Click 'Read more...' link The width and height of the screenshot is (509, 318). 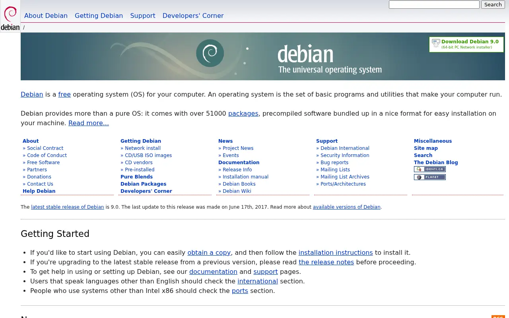[89, 123]
